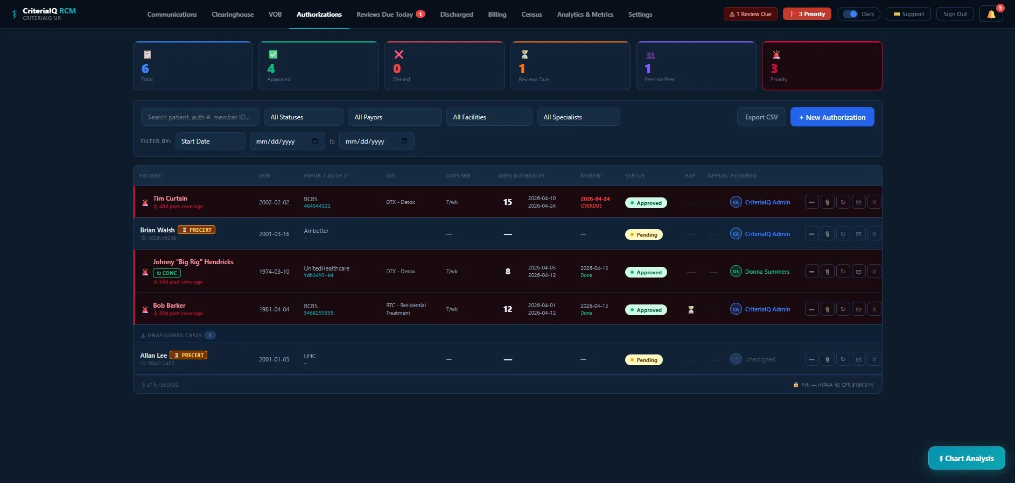Click the CA avatar in Tim Curtain's row
This screenshot has width=1015, height=483.
click(x=736, y=202)
